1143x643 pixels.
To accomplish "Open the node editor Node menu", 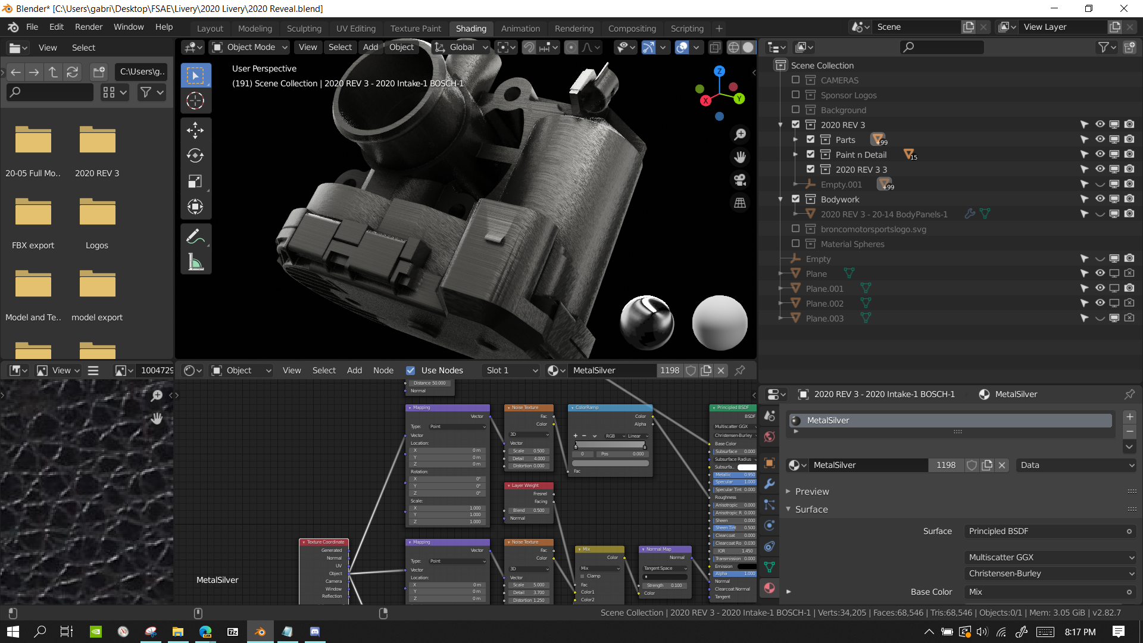I will tap(383, 370).
